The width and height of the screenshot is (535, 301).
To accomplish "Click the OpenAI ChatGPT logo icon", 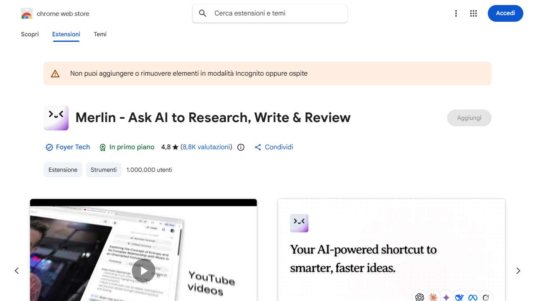I will pos(420,297).
